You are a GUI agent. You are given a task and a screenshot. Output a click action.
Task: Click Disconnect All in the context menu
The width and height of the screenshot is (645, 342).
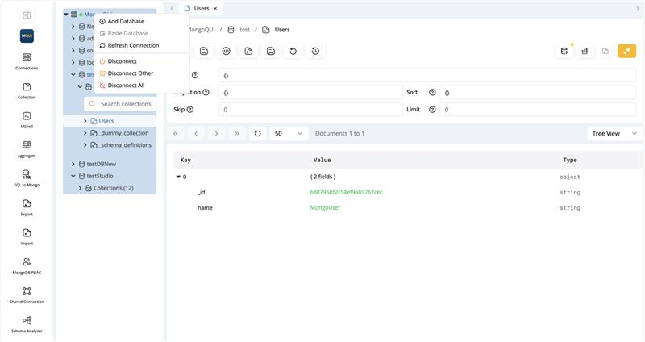click(126, 85)
